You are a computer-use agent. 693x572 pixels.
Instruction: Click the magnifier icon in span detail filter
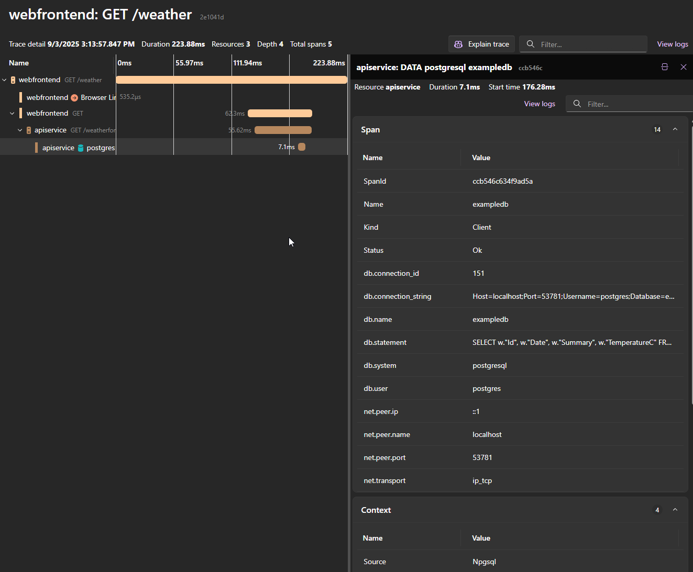[x=577, y=104]
